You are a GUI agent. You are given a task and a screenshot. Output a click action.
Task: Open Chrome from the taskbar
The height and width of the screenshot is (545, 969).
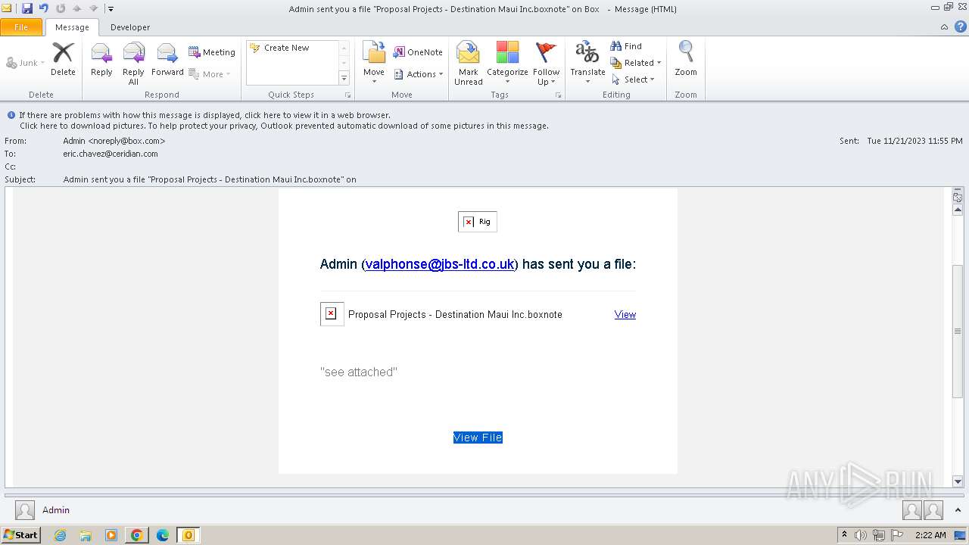click(136, 535)
